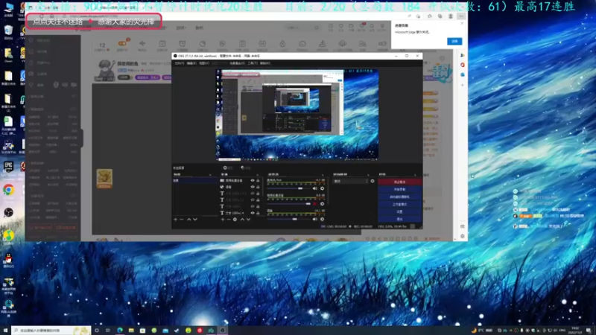Open the OBS Scene Collection menu
This screenshot has height=335, width=596.
[237, 63]
